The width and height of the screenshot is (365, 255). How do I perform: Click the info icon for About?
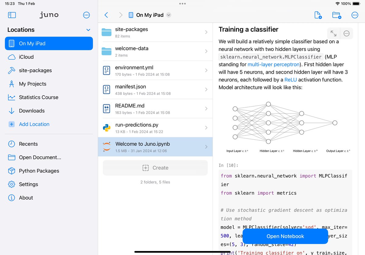(12, 197)
